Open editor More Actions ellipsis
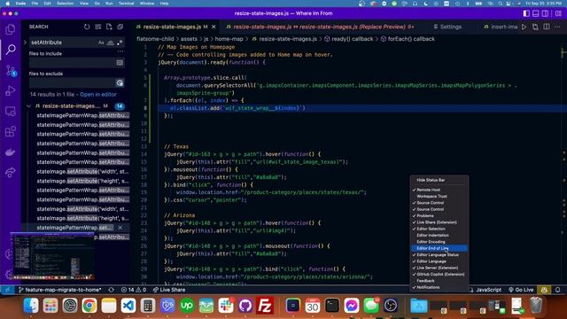Viewport: 567px width, 319px height. 557,27
